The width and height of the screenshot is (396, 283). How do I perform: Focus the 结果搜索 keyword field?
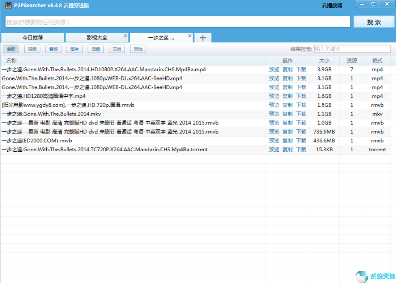[352, 49]
